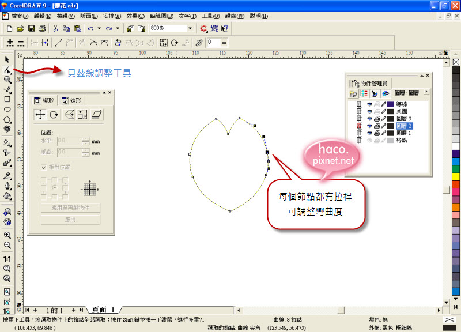Click the Position icon in transform docker
The width and height of the screenshot is (461, 332).
point(40,114)
